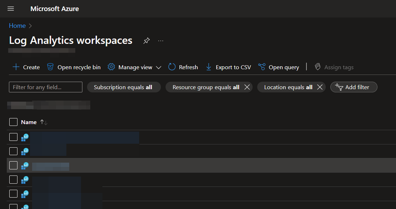Click first row's workspace icon
Screen dimensions: 396x209
pos(25,137)
